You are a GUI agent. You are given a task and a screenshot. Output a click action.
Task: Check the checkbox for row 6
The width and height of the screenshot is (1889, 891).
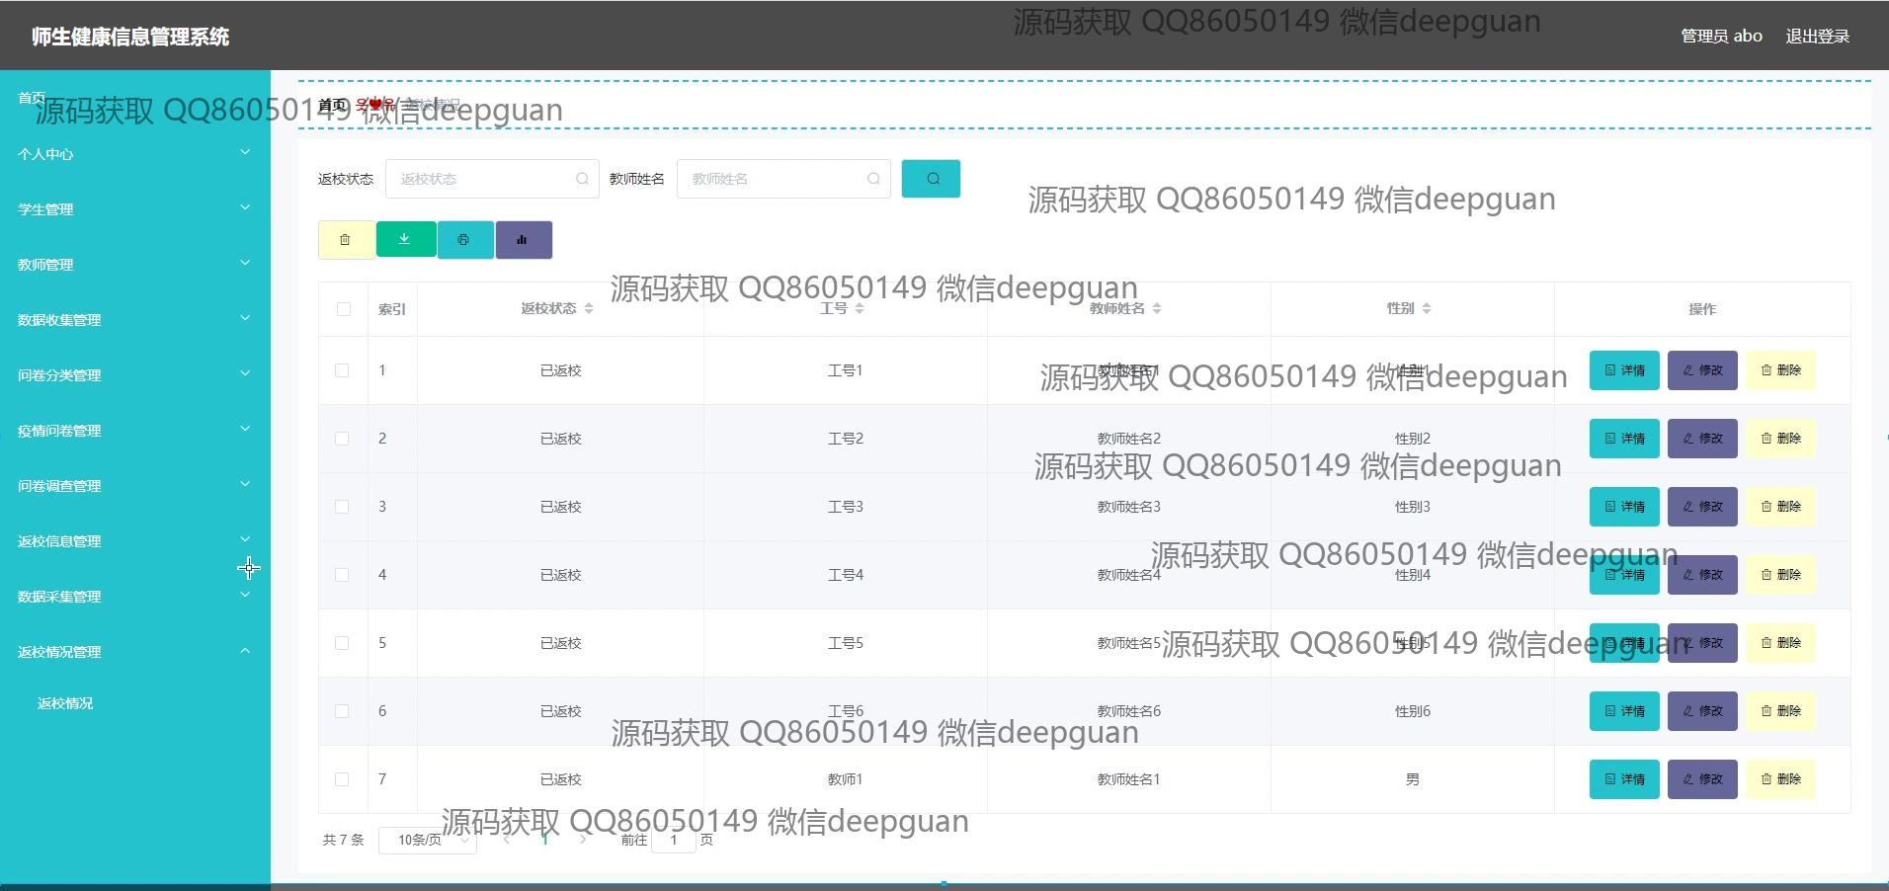pyautogui.click(x=342, y=711)
